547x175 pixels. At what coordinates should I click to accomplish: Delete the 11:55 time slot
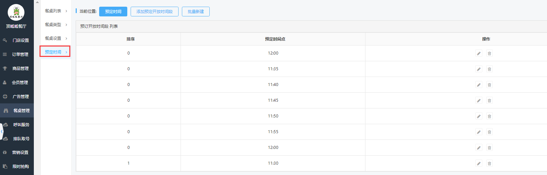tap(489, 132)
